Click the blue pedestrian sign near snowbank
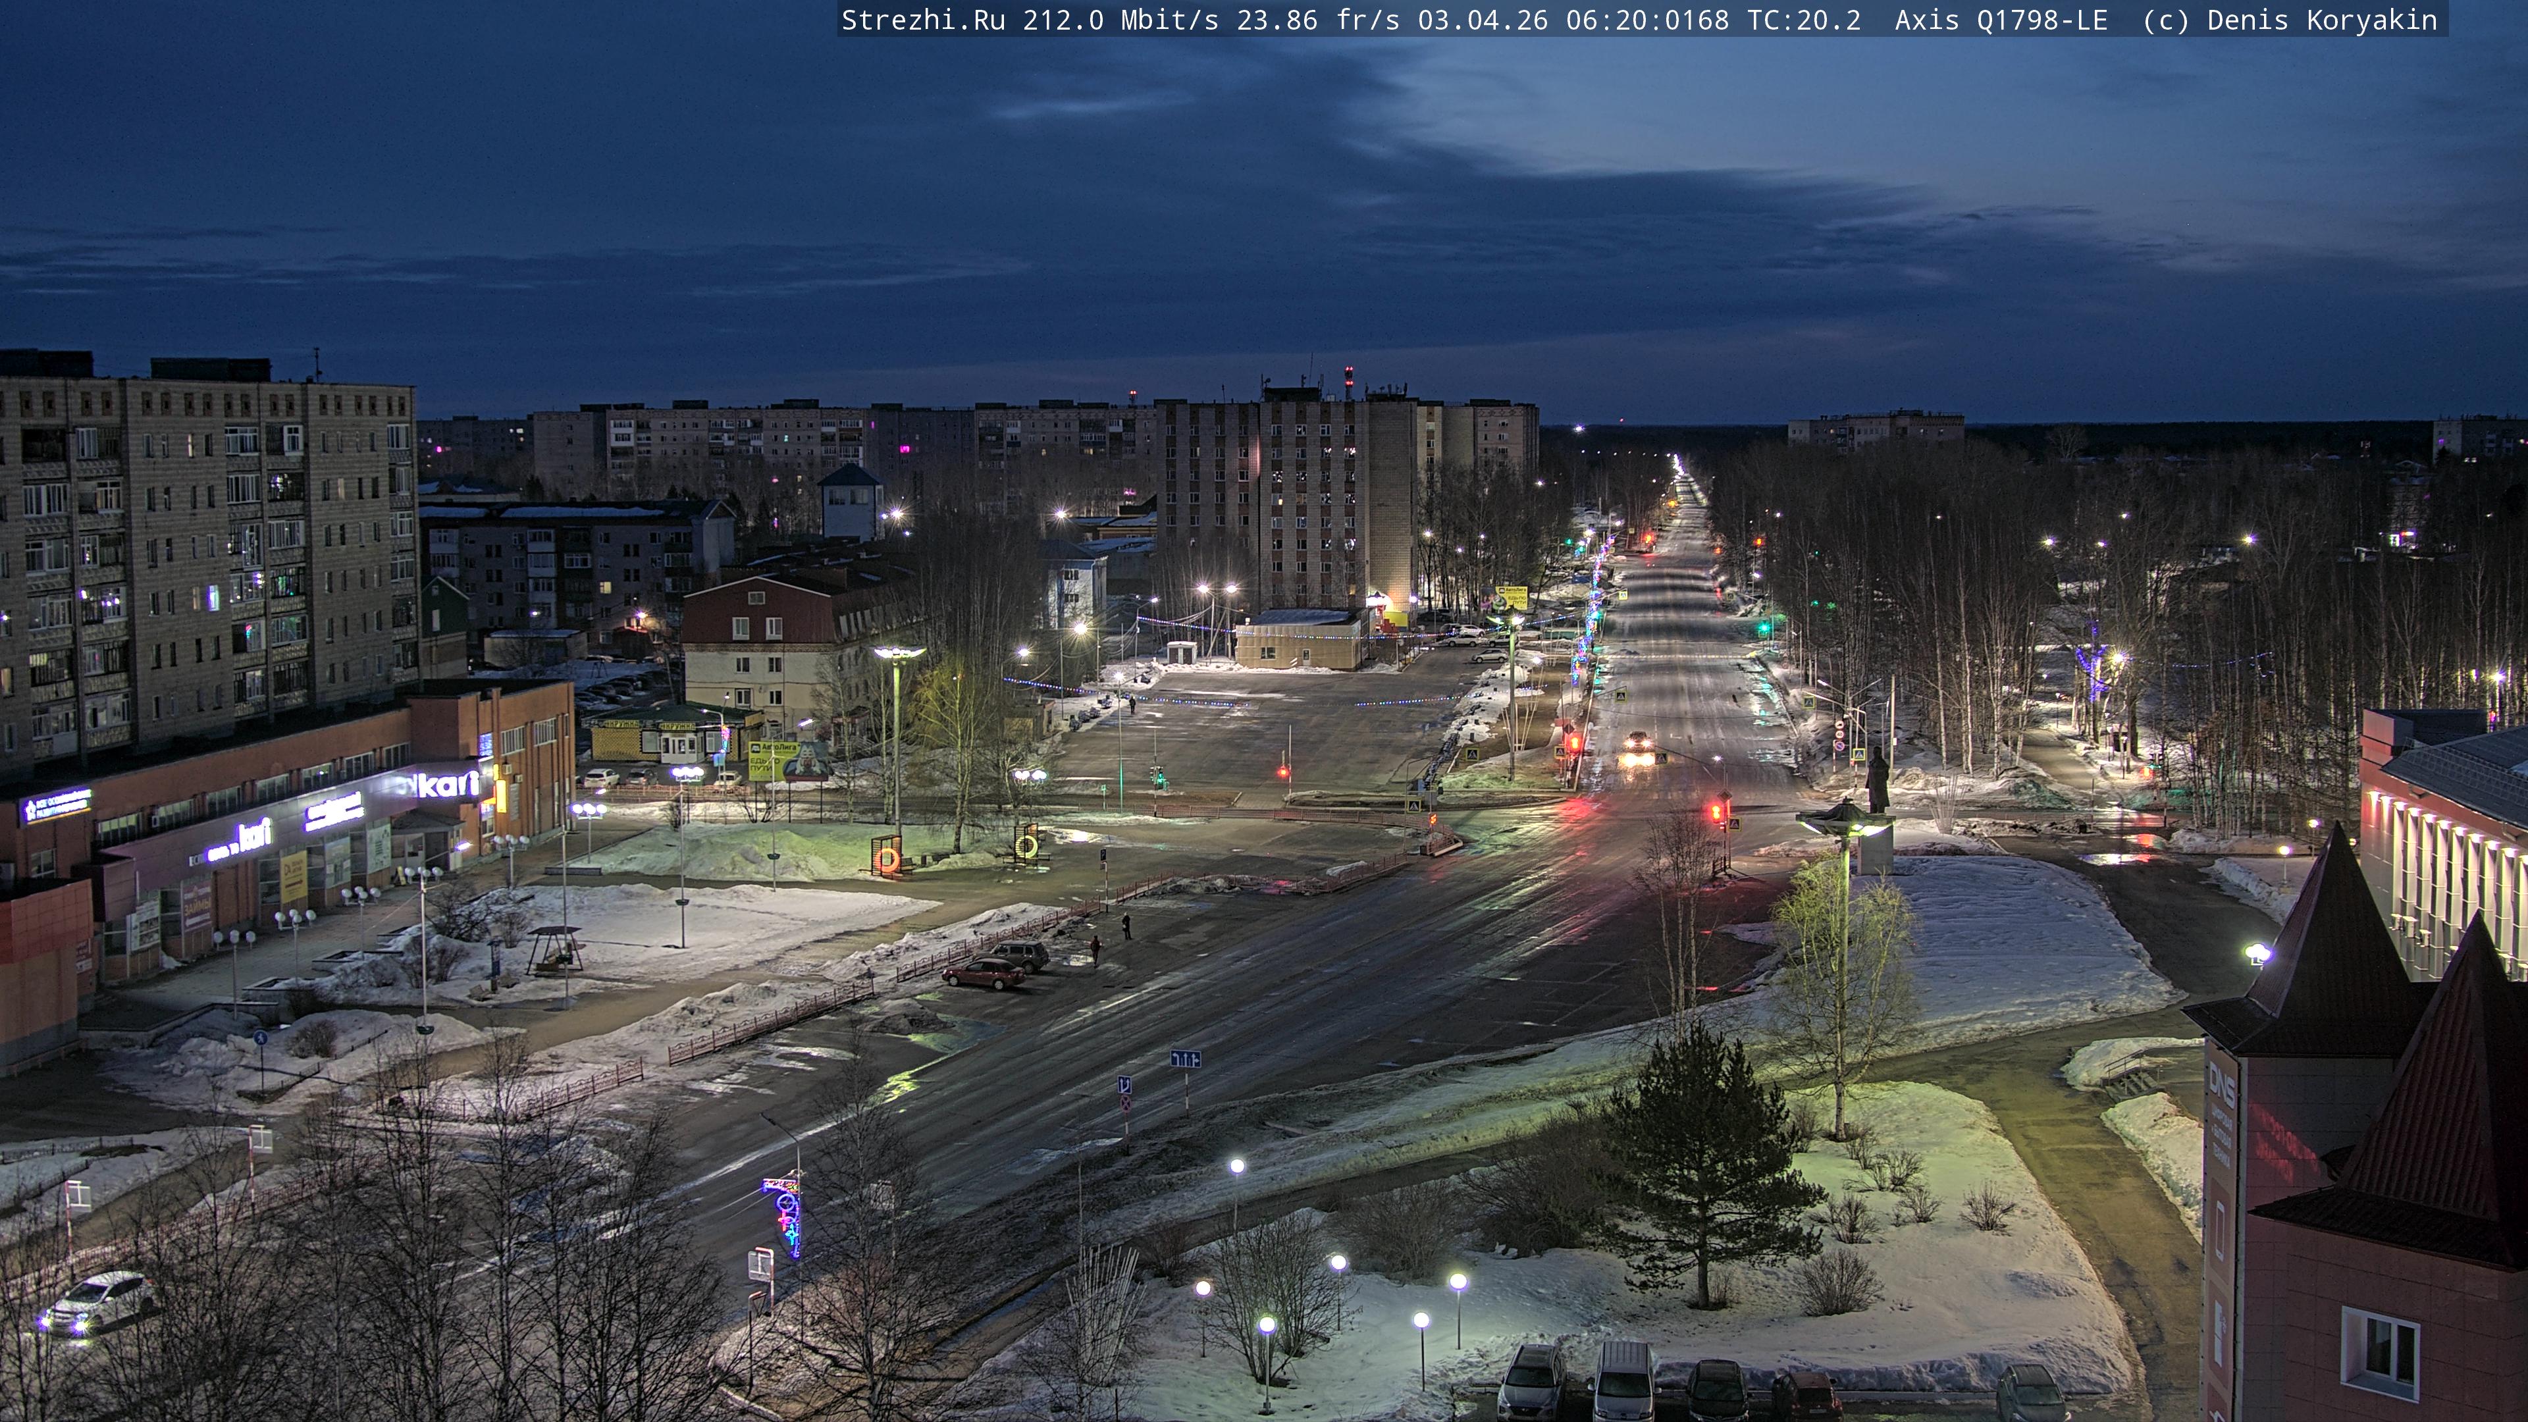Image resolution: width=2528 pixels, height=1422 pixels. point(260,1038)
